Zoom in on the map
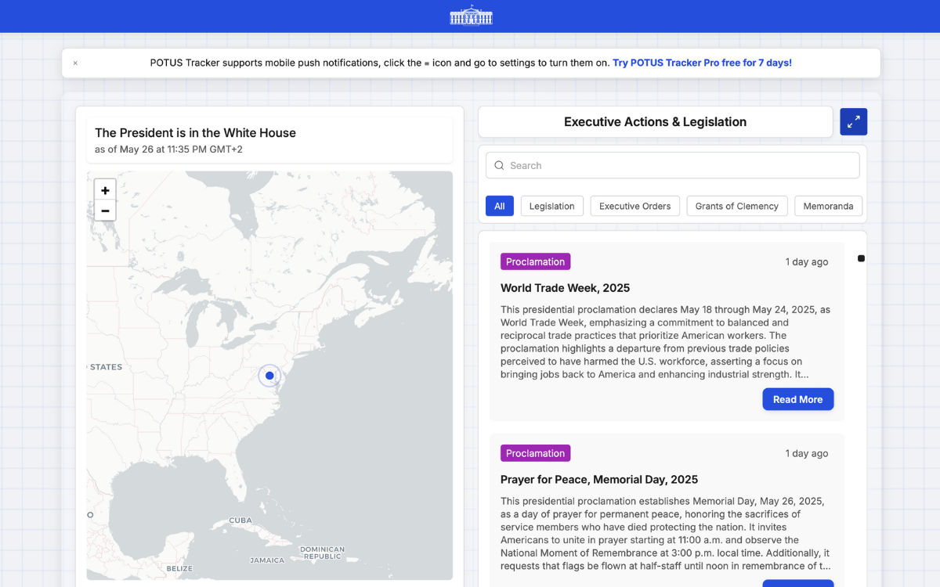The image size is (940, 587). (x=105, y=190)
